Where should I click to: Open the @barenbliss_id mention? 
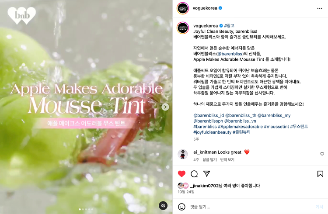click(209, 115)
